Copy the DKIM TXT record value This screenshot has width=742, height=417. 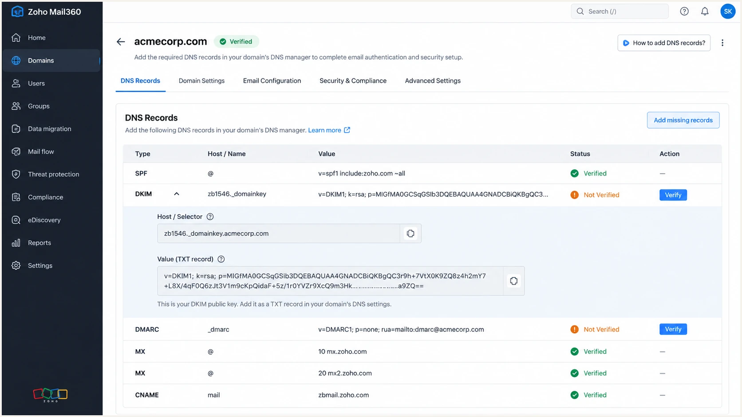[514, 281]
